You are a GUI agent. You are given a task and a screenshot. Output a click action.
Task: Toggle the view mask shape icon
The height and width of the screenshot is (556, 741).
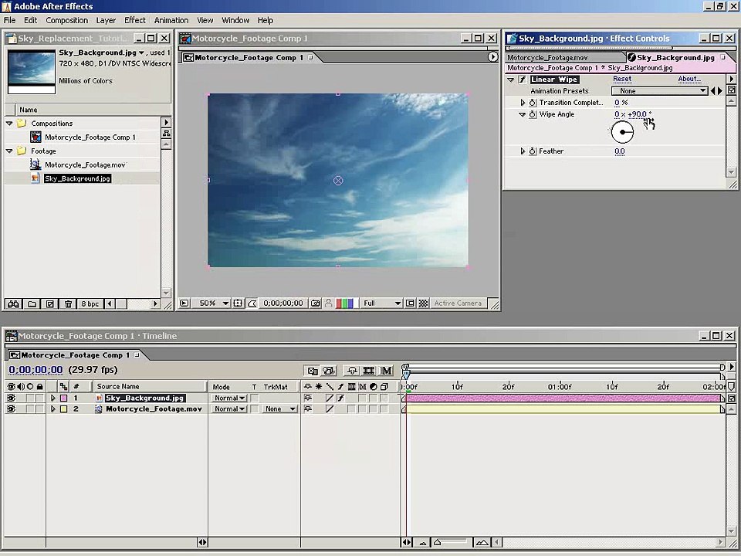252,303
